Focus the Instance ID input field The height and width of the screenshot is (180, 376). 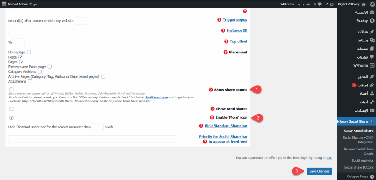pos(15,31)
